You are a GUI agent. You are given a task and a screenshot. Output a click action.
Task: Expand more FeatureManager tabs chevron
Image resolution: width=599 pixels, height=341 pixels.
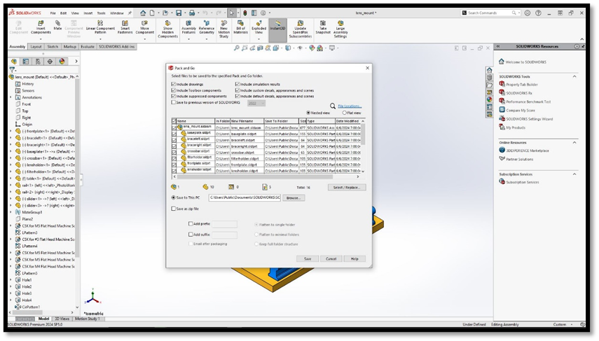pos(76,62)
